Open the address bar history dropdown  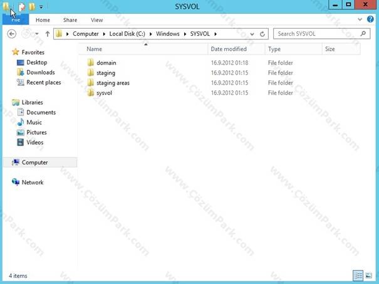252,34
